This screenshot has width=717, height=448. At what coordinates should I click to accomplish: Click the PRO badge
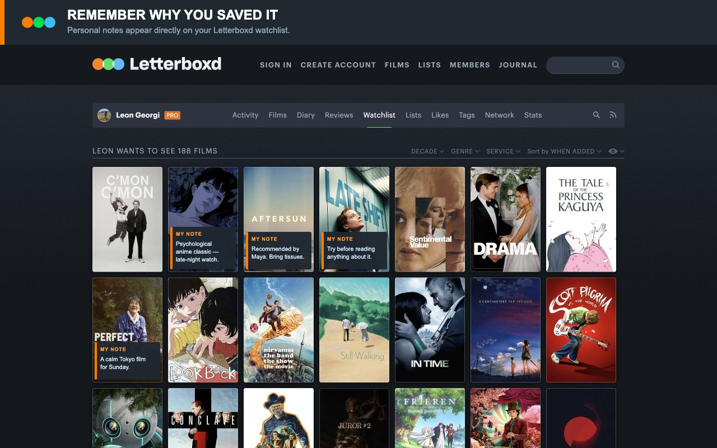172,115
